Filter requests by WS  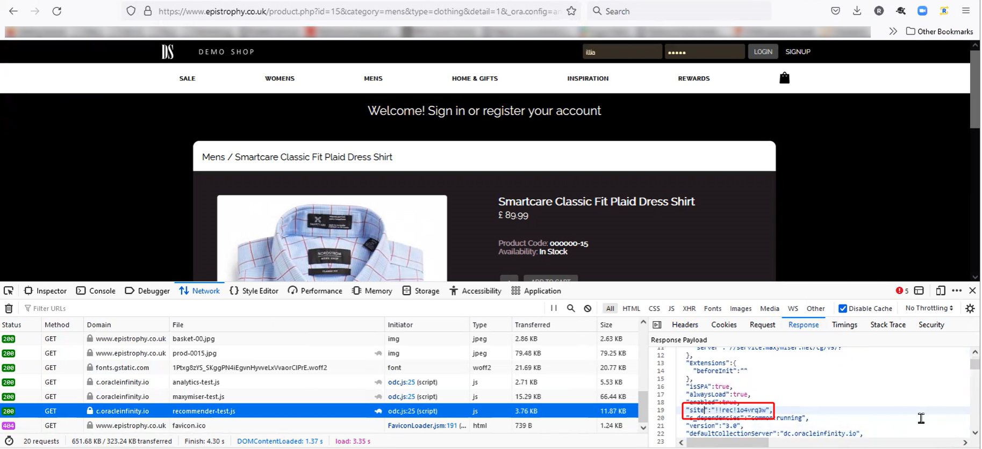click(793, 308)
